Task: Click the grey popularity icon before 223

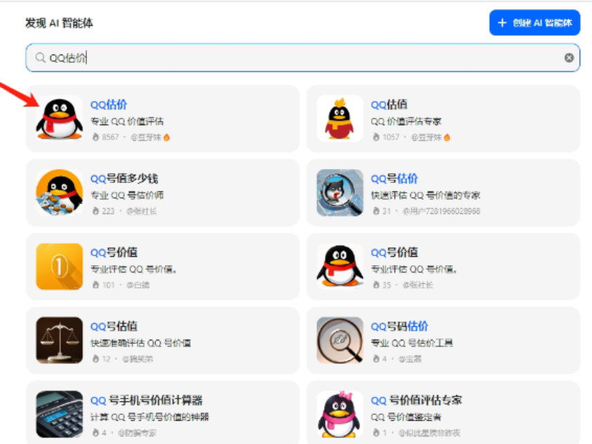Action: coord(95,211)
